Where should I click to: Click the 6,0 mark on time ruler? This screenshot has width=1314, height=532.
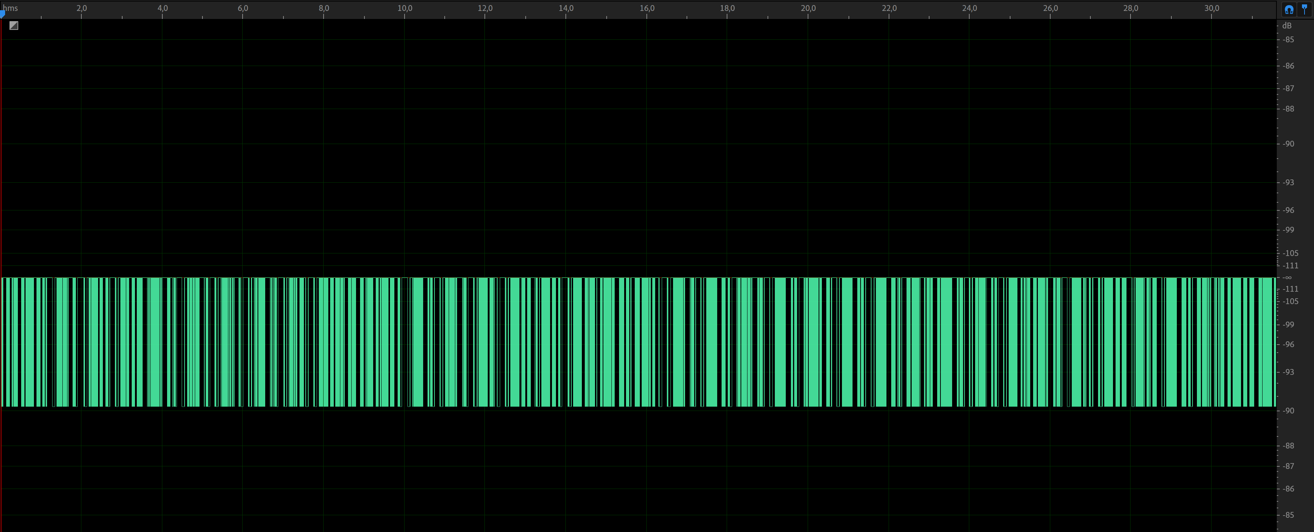(x=243, y=8)
